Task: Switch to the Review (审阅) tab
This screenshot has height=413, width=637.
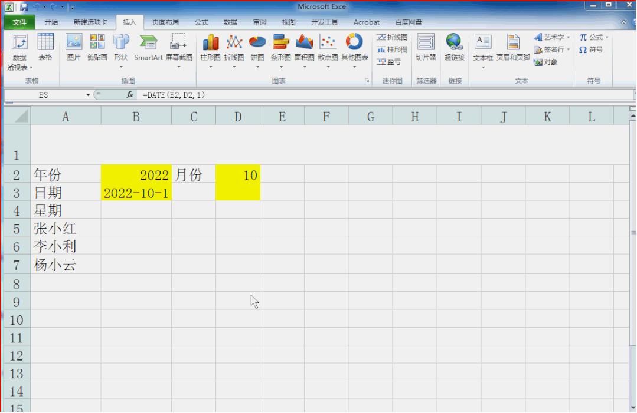Action: [x=260, y=22]
